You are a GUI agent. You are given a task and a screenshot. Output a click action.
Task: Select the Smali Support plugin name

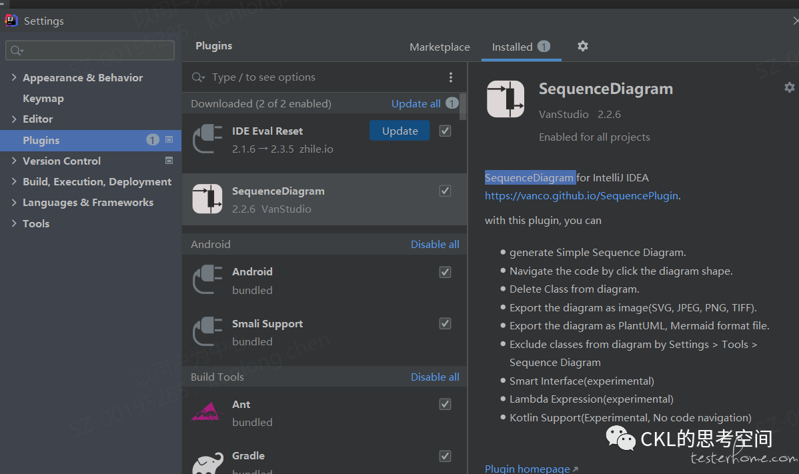267,324
